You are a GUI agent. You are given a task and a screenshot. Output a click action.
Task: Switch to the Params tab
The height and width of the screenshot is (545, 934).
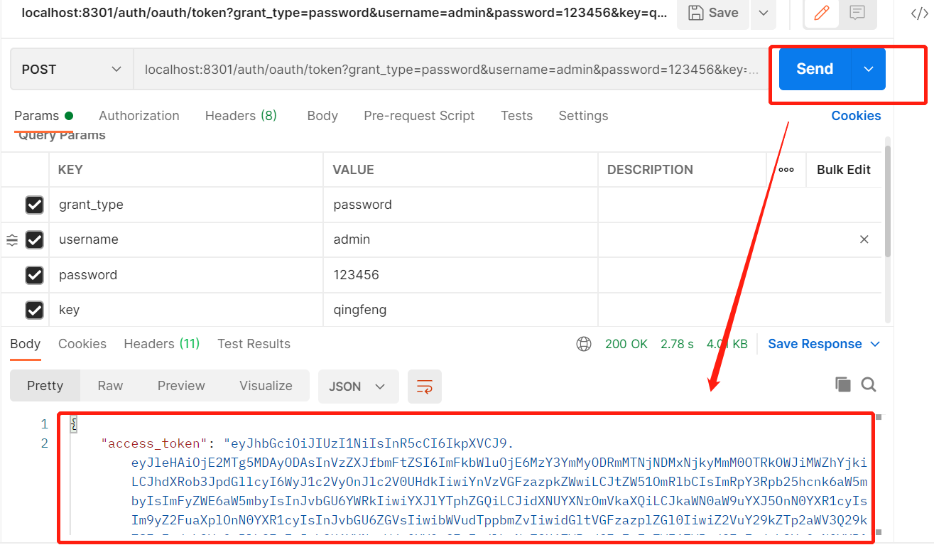(43, 116)
